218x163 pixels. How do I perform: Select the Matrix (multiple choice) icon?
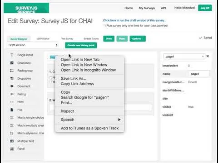12,125
